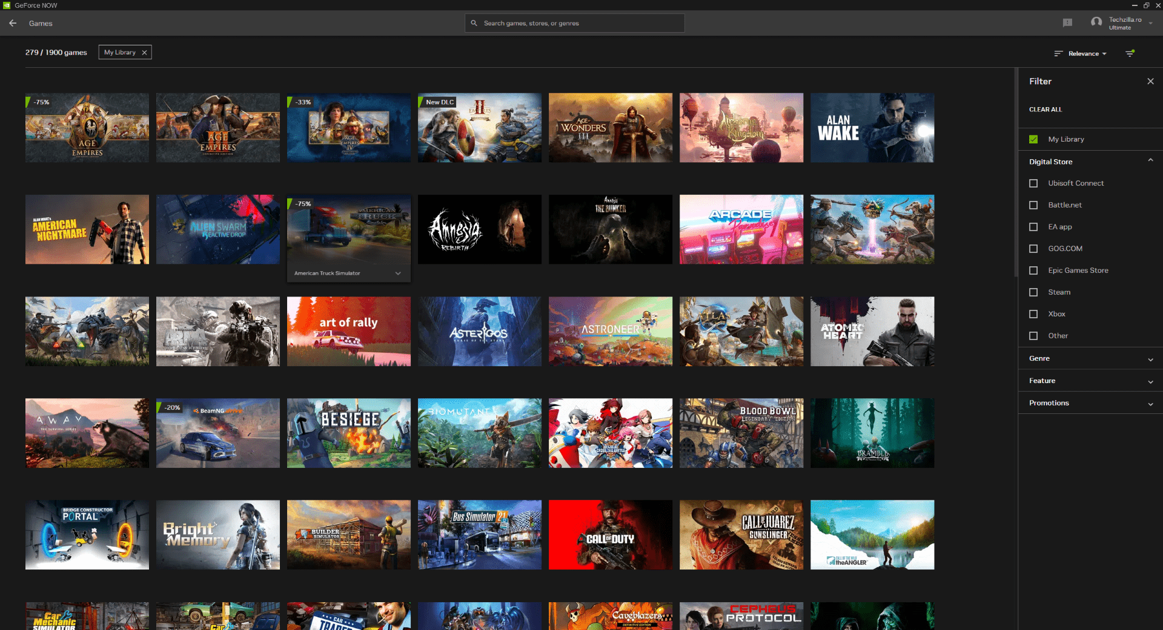
Task: Open the Games page title
Action: [41, 24]
